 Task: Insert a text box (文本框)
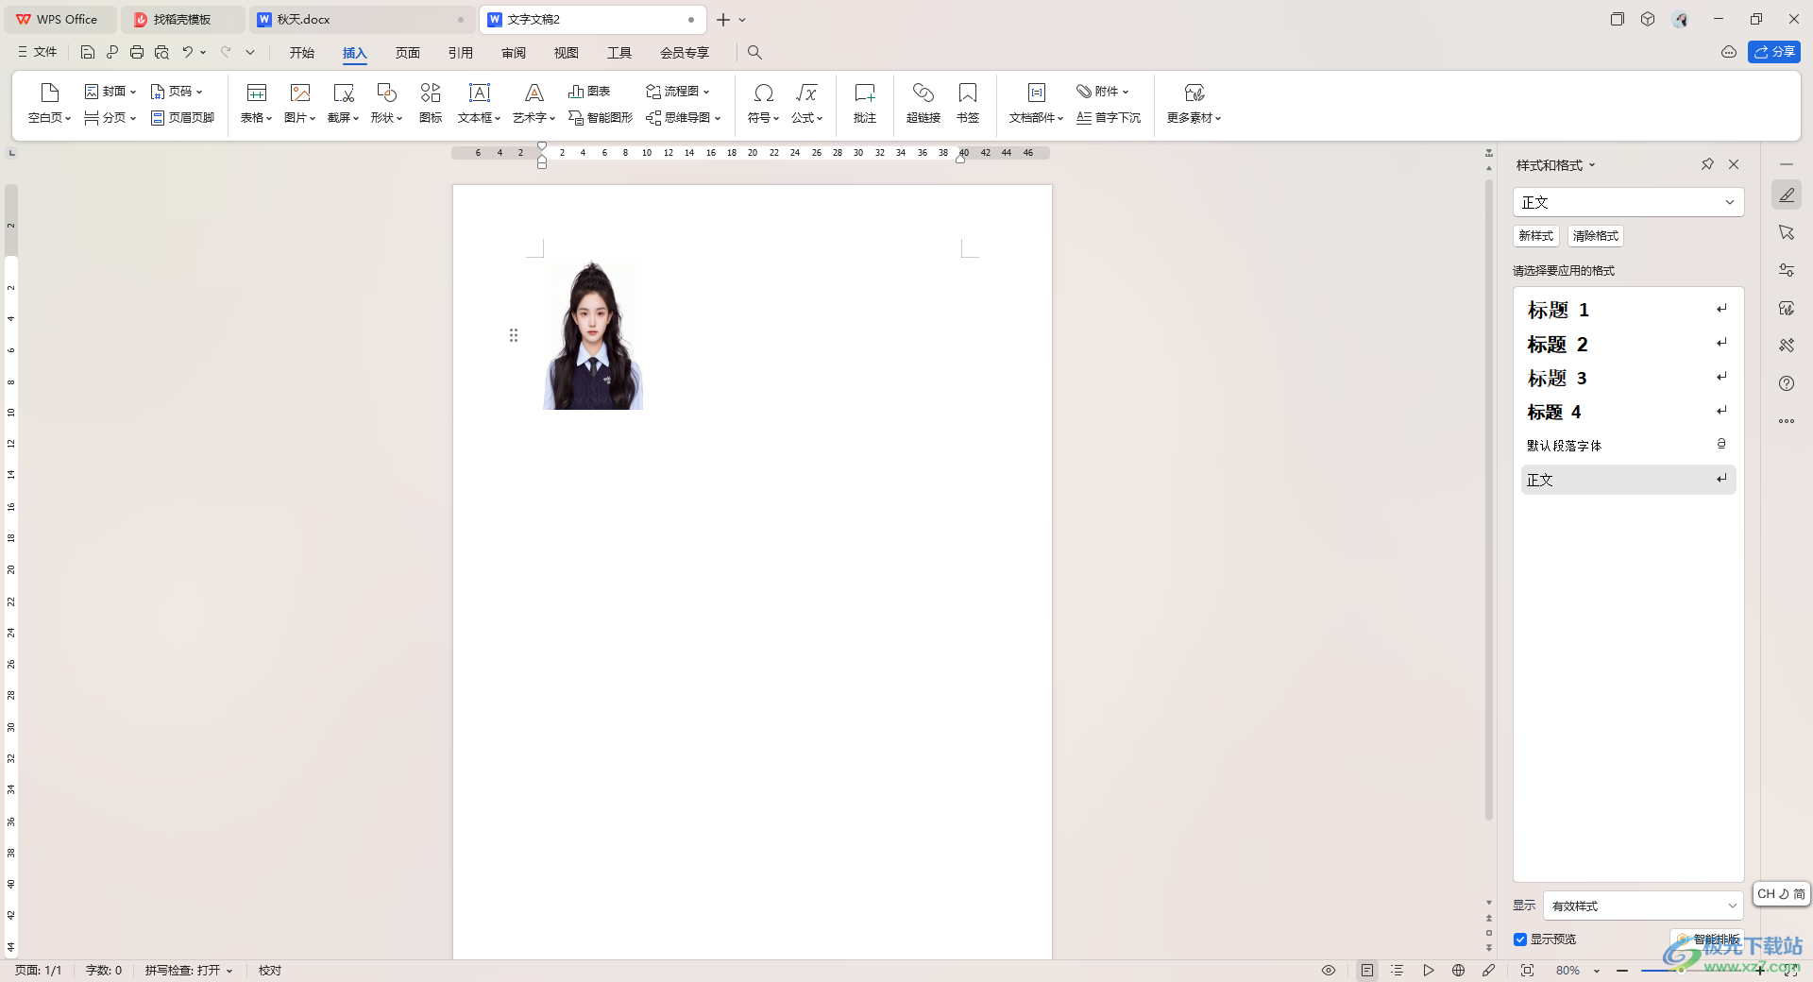point(479,103)
